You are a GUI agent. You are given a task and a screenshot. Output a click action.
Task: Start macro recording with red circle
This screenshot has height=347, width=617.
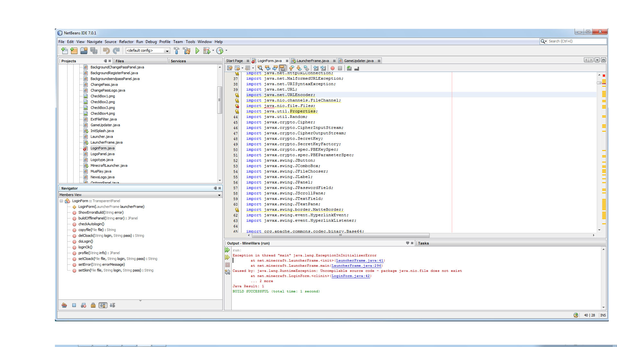333,68
